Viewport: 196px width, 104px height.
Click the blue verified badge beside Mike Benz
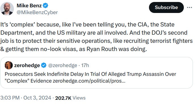coord(46,6)
